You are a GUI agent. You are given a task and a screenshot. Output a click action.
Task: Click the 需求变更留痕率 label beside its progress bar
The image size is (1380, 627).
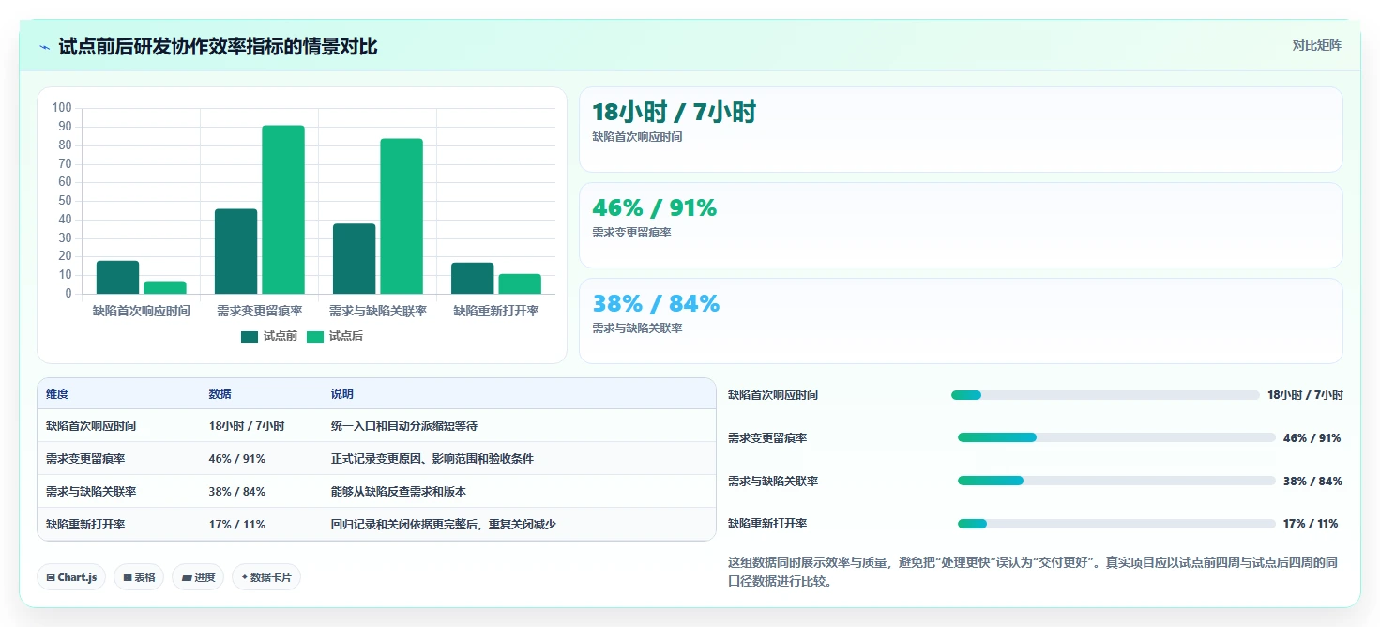[767, 438]
